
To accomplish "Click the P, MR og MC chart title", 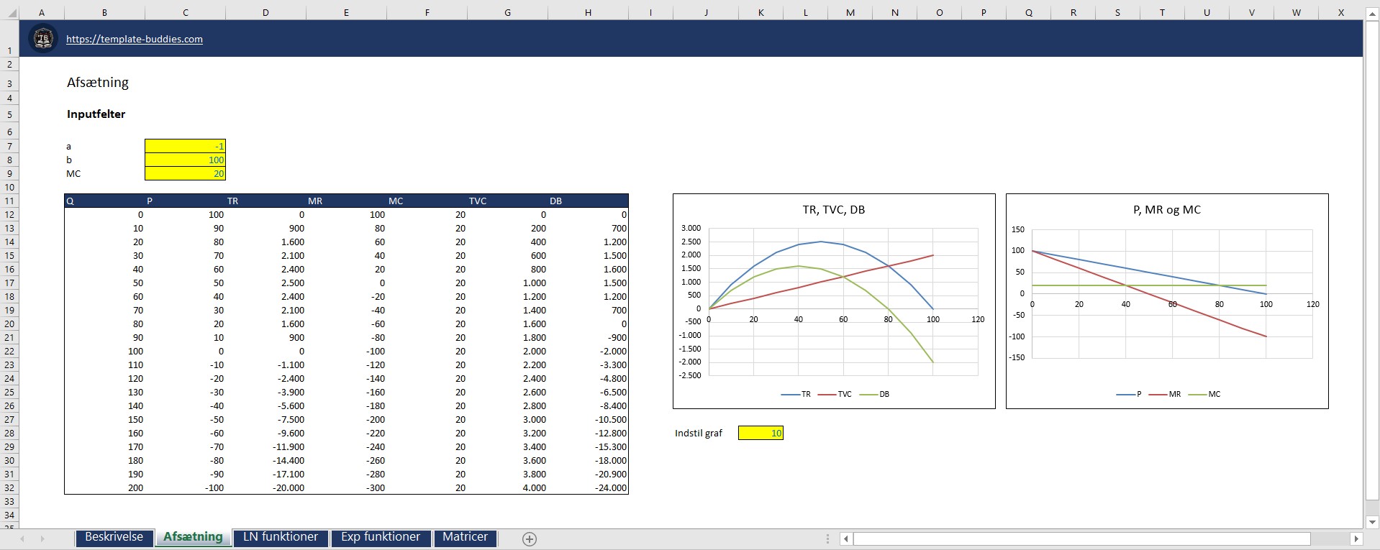I will tap(1167, 210).
